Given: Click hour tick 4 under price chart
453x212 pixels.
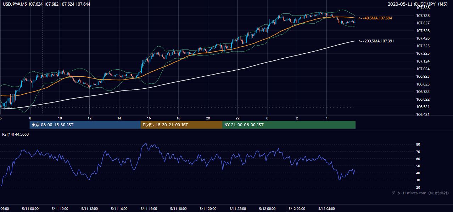Looking at the screenshot, I should [326, 118].
